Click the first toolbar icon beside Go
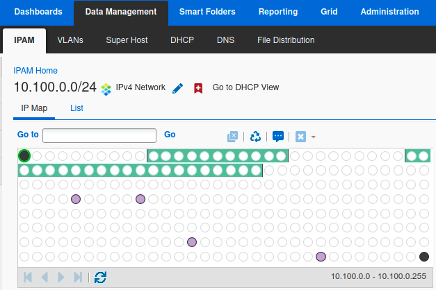Image resolution: width=436 pixels, height=290 pixels. point(234,137)
